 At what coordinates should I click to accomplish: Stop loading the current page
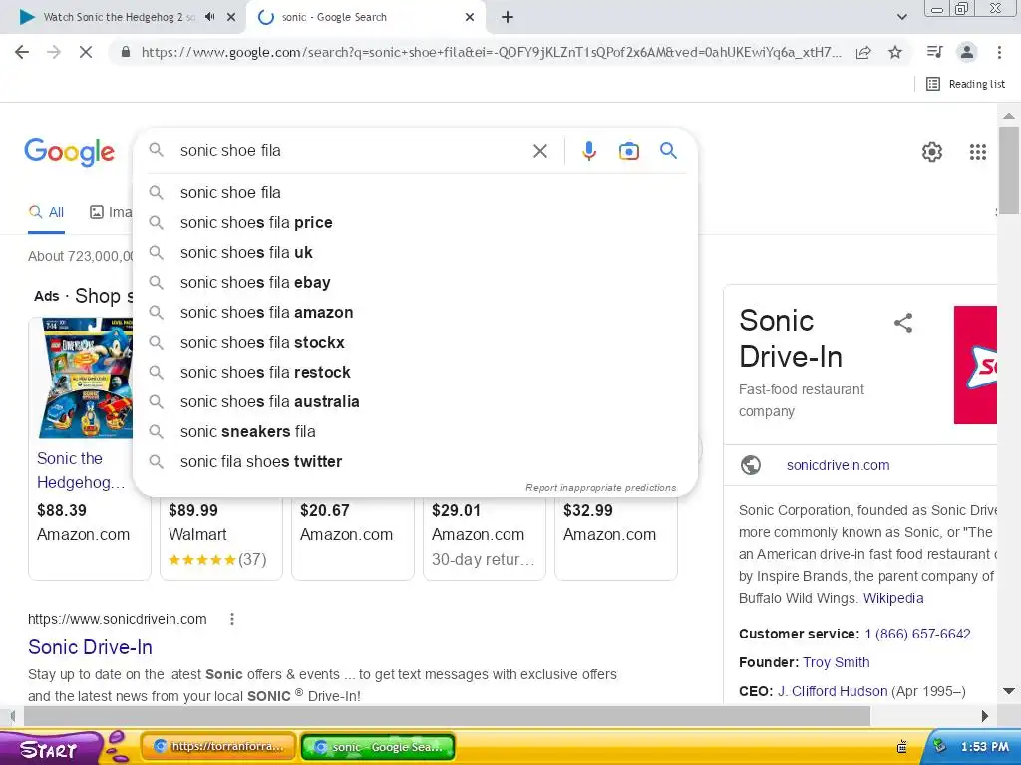[x=86, y=52]
